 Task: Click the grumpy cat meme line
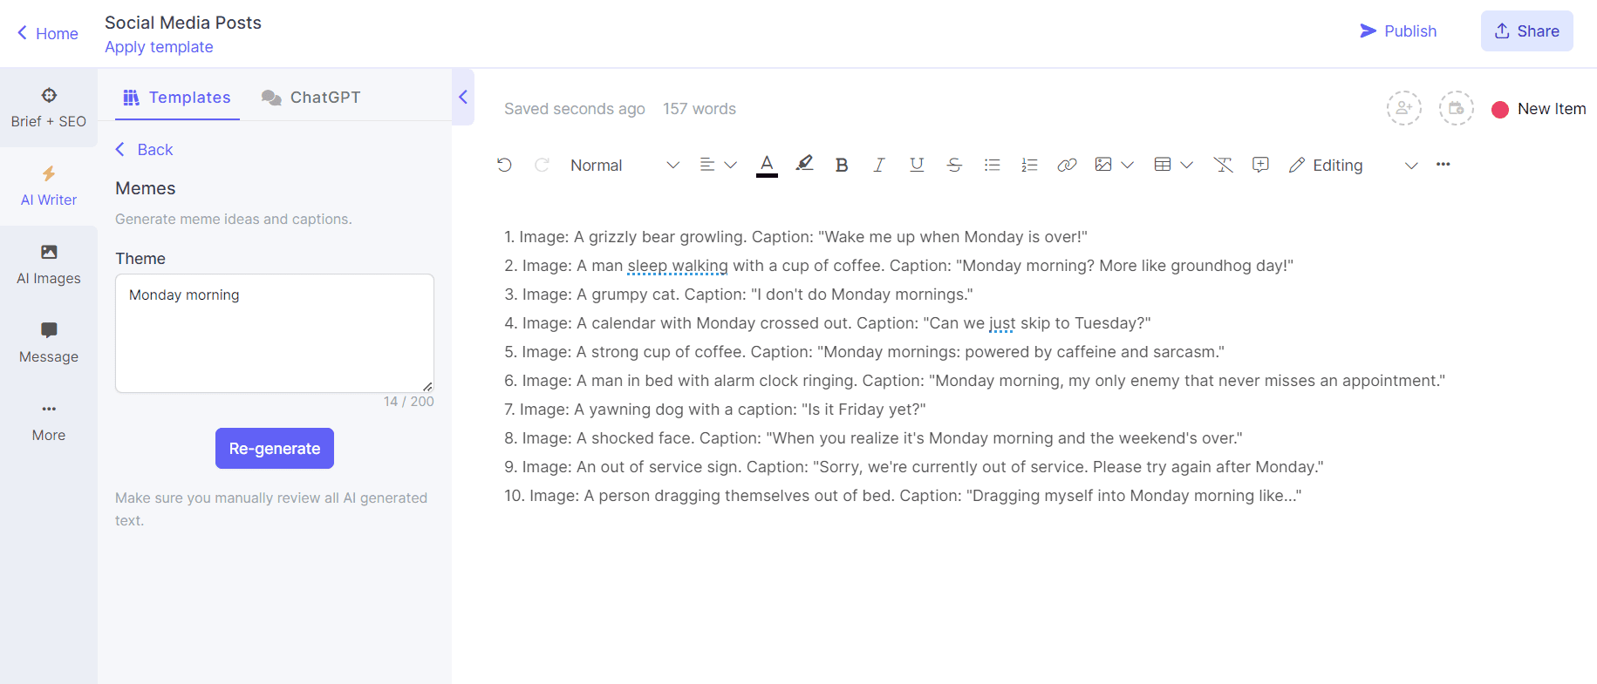[739, 295]
